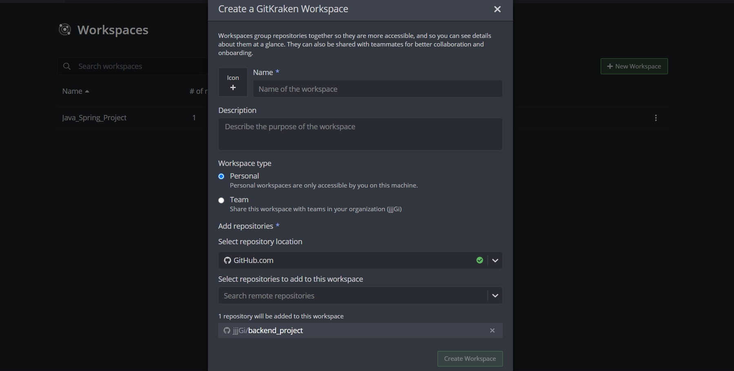Expand the repository location dropdown
Image resolution: width=734 pixels, height=371 pixels.
click(495, 260)
